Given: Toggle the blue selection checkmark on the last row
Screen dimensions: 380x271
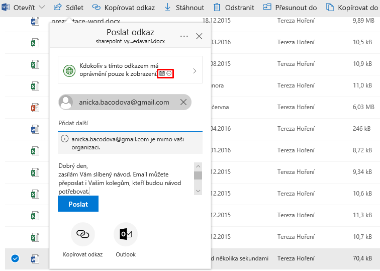Looking at the screenshot, I should 15,258.
